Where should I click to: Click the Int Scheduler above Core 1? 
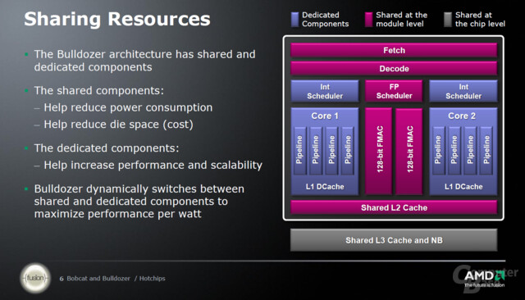325,91
